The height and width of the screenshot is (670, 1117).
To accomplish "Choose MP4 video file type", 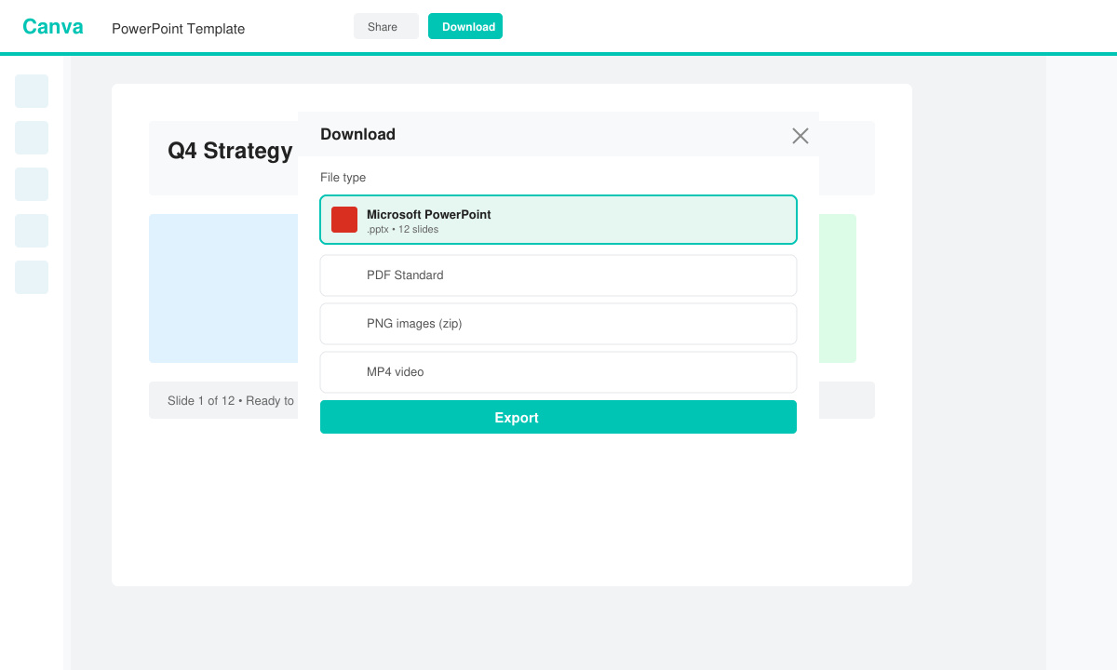I will [558, 372].
